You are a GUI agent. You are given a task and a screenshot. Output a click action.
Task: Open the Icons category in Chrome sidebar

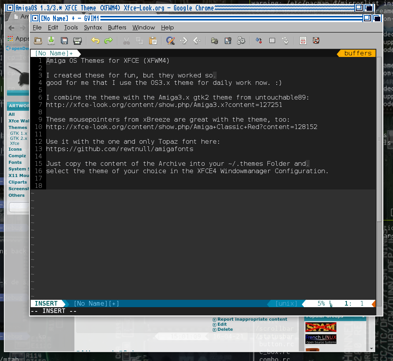[15, 149]
